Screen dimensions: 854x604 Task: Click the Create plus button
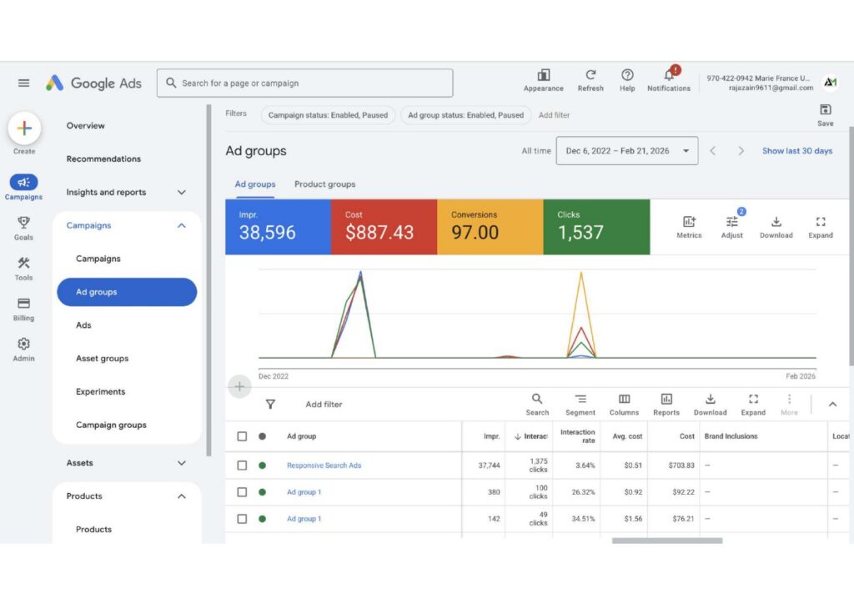pos(24,128)
